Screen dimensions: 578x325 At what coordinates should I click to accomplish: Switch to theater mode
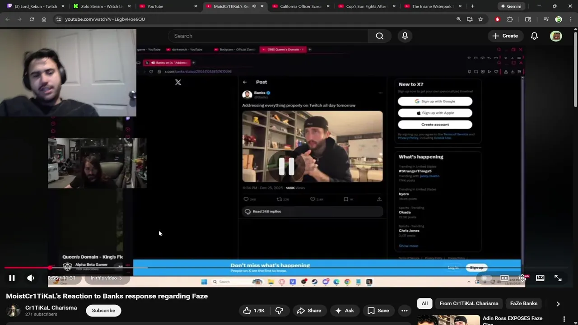click(540, 278)
